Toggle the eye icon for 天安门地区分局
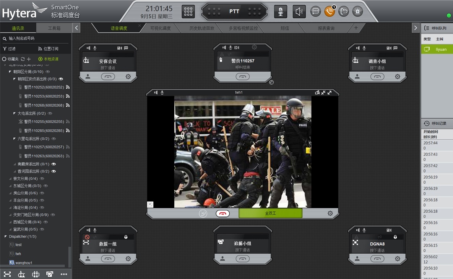The width and height of the screenshot is (453, 279). [53, 214]
